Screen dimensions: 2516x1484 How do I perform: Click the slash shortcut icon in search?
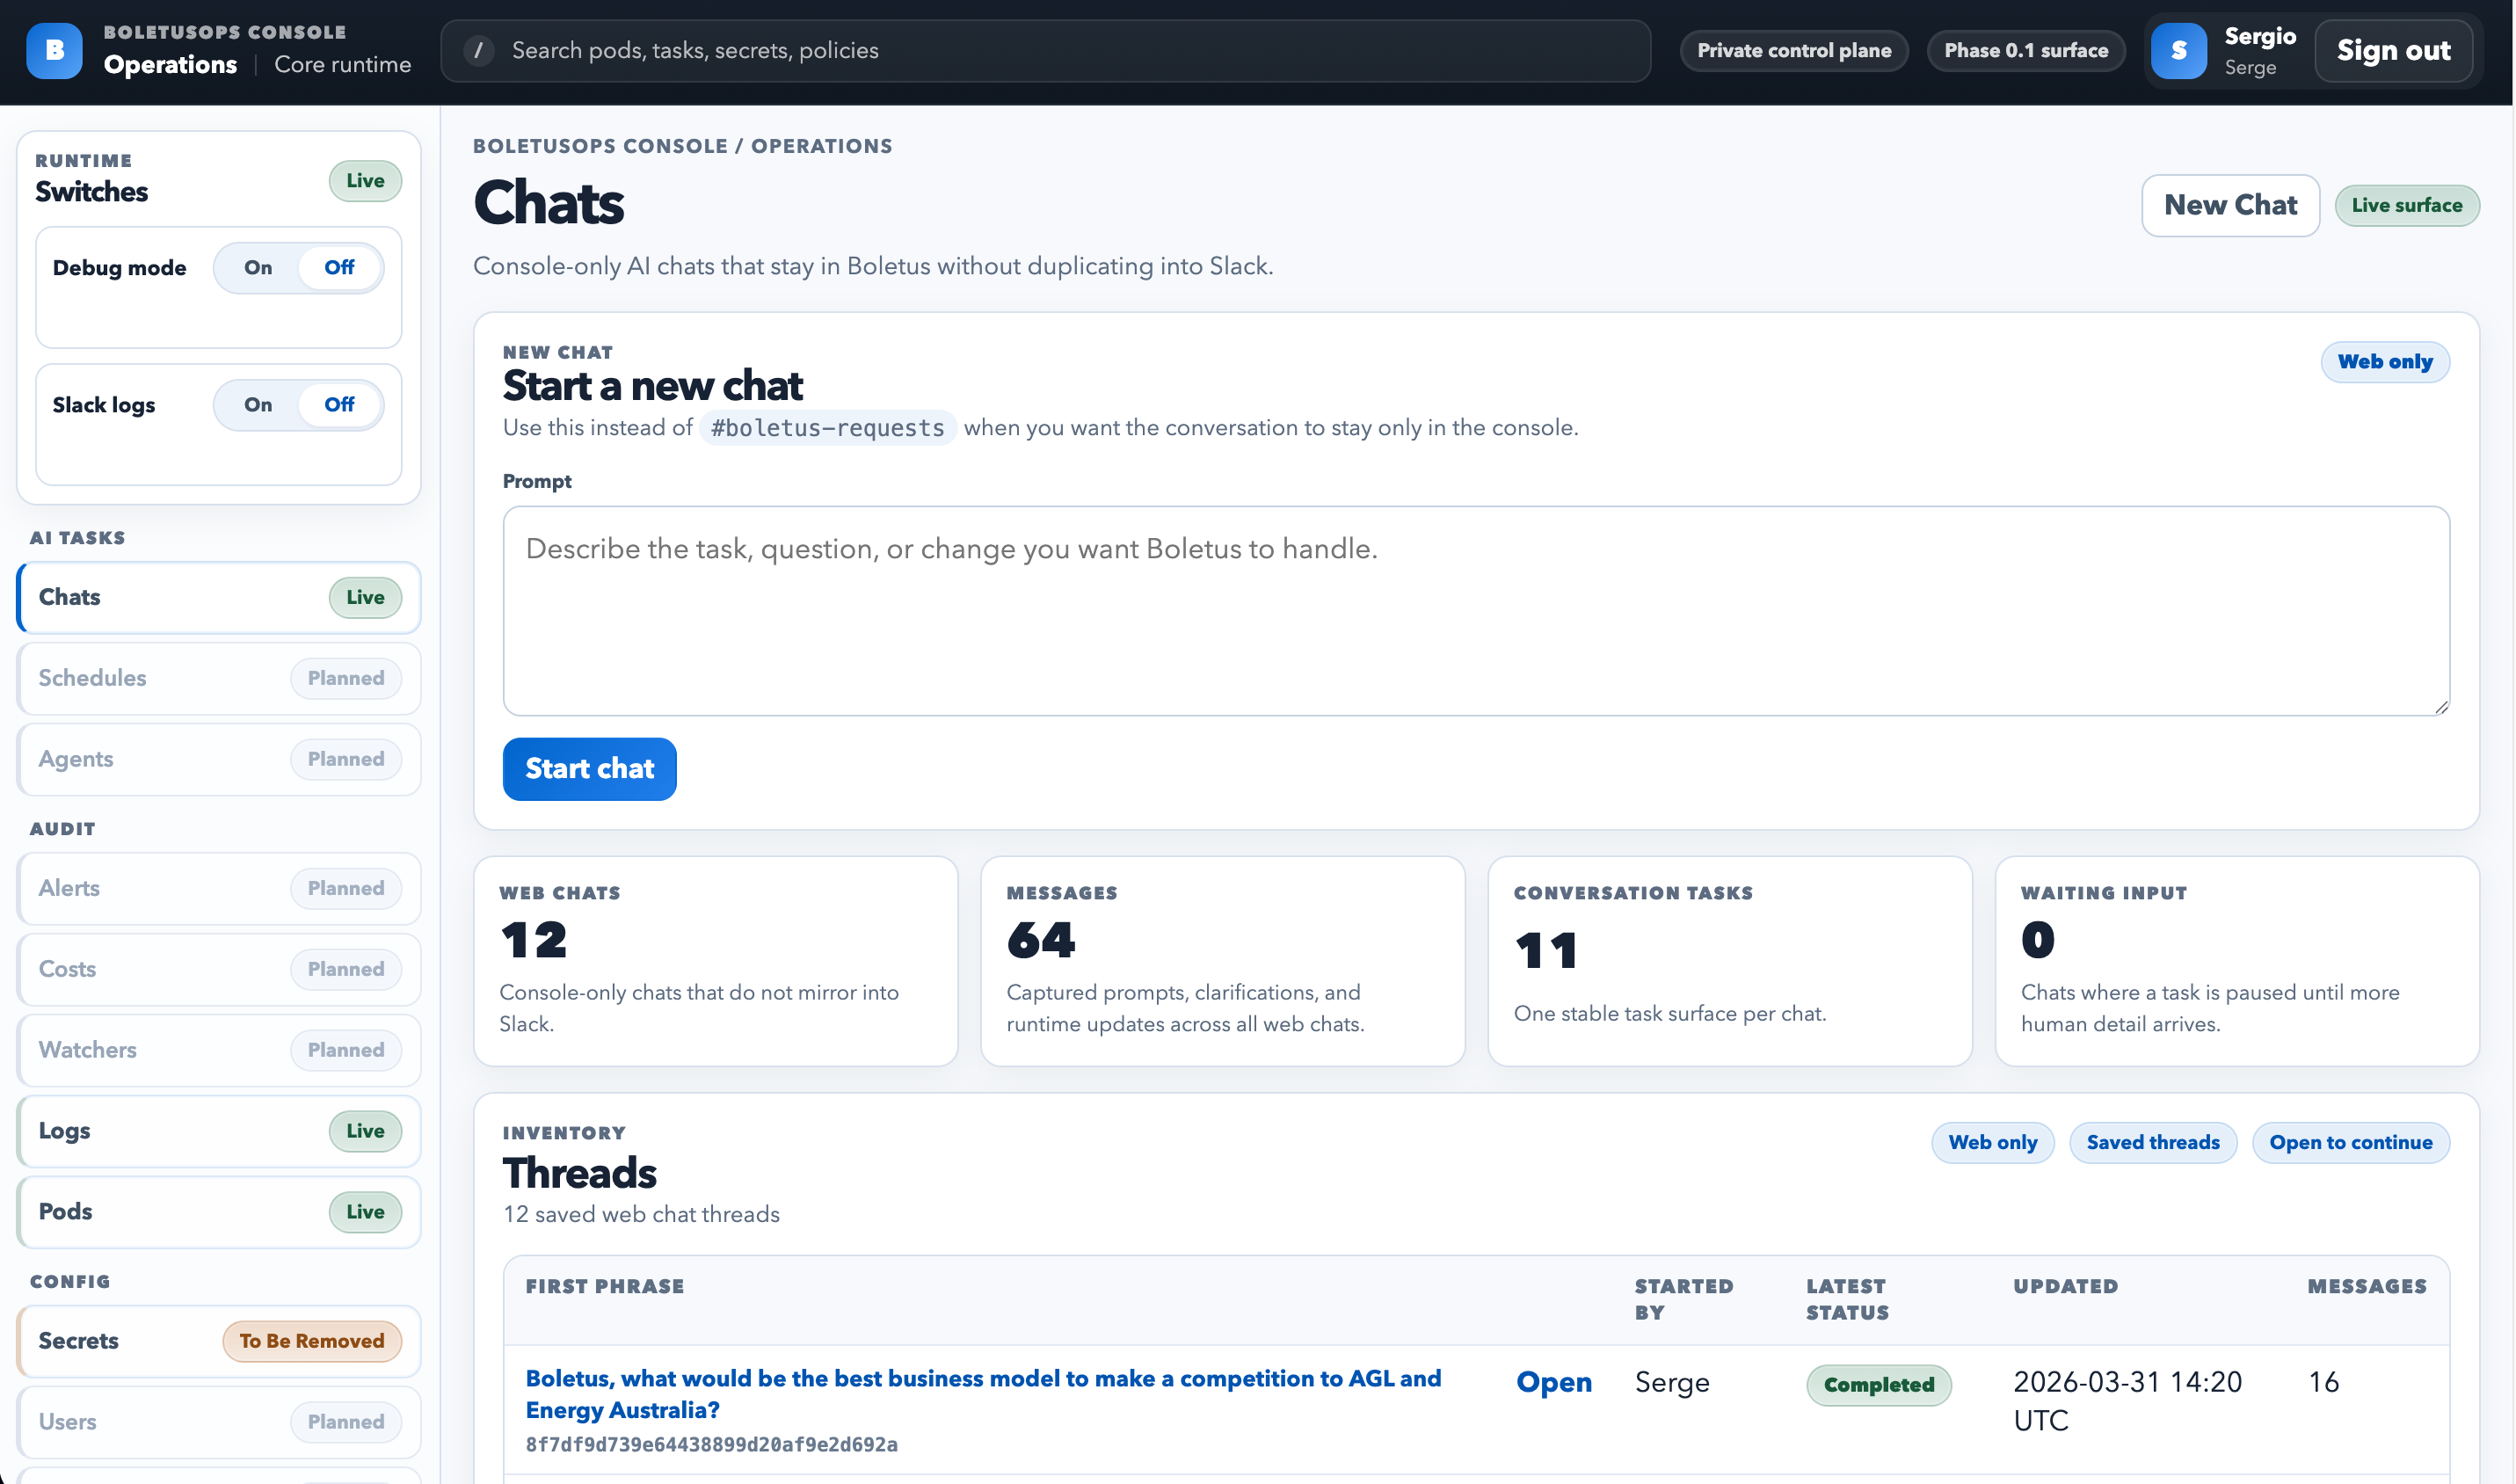pyautogui.click(x=479, y=50)
